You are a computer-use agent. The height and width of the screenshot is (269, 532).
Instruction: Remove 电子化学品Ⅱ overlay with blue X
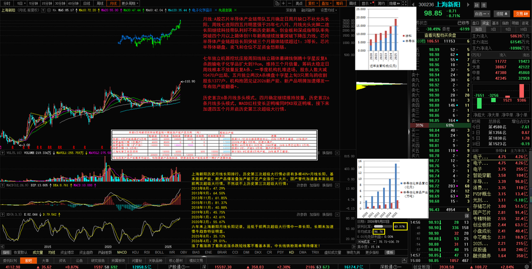click(216, 10)
